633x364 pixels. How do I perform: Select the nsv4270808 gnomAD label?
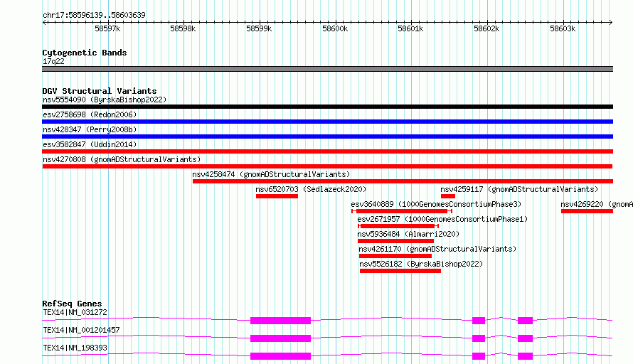point(122,159)
